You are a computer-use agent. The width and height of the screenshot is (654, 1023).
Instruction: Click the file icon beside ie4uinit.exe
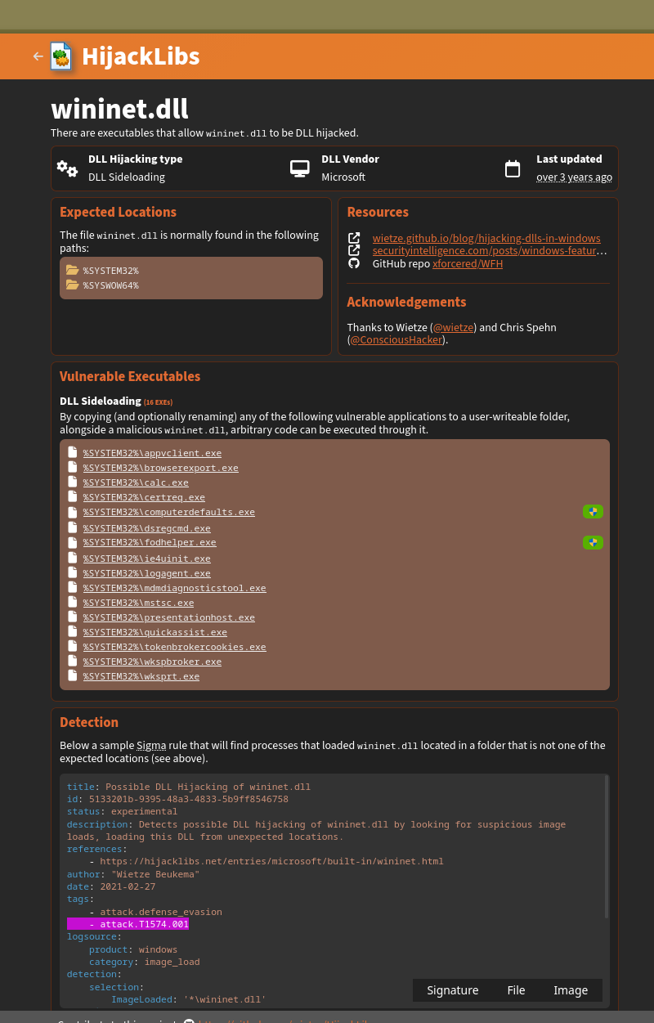[72, 558]
